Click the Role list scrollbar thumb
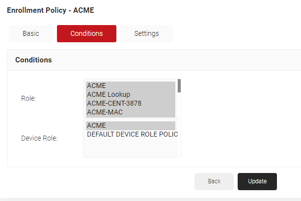Screen dimensions: 301x201 tap(179, 86)
